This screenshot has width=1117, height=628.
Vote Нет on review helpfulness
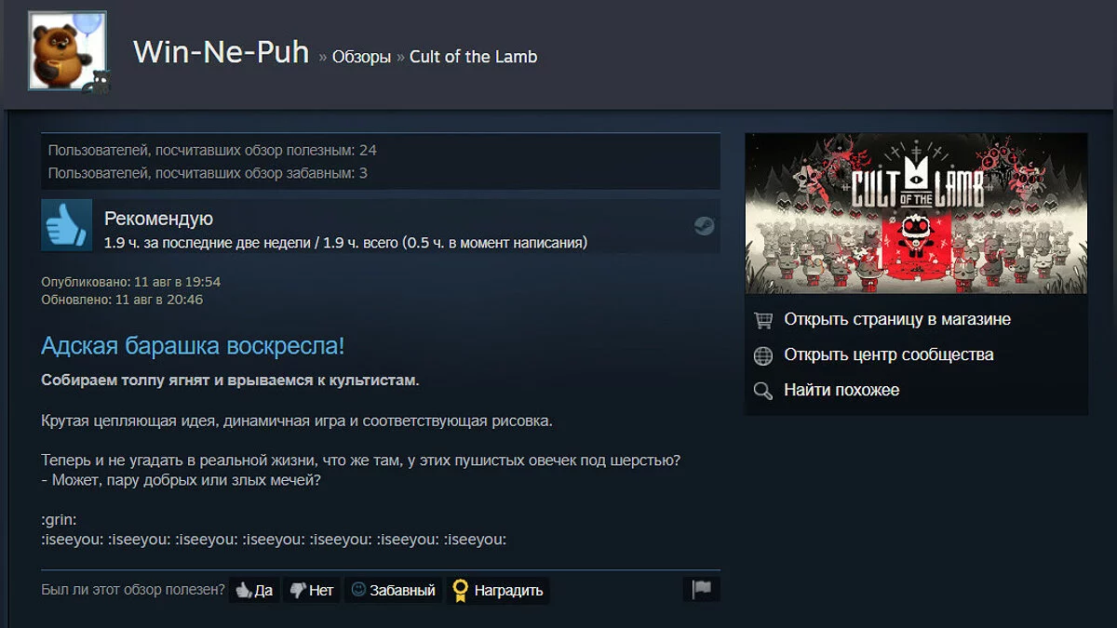point(311,590)
